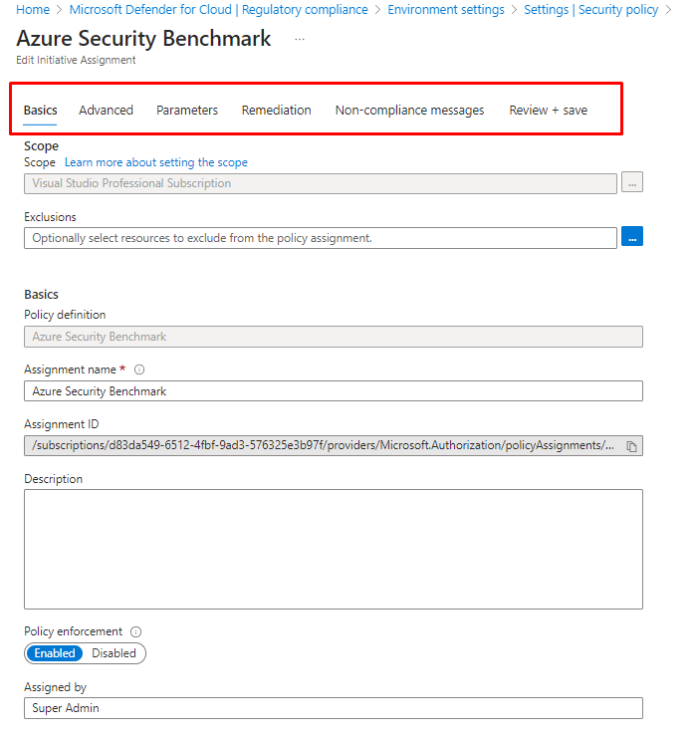
Task: Navigate to Home in the breadcrumb
Action: click(33, 10)
